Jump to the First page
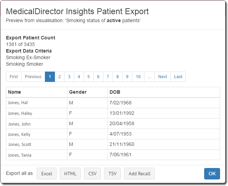Viewport: 228px width, 186px height. click(14, 77)
